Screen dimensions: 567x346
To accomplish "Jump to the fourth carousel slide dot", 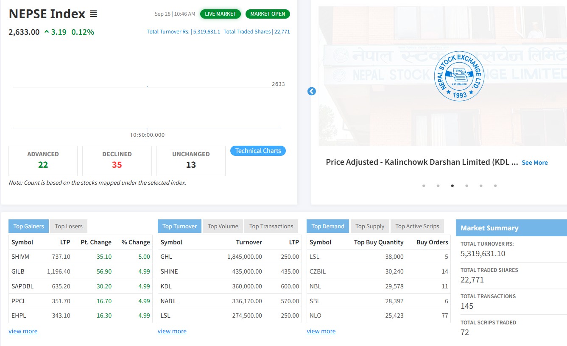I will pos(466,185).
